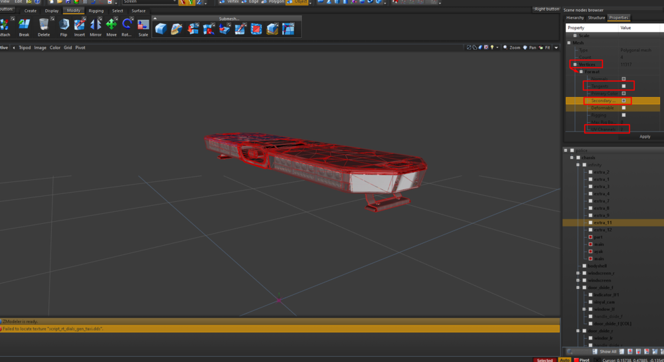
Task: Collapse the Vertices property node
Action: (575, 64)
